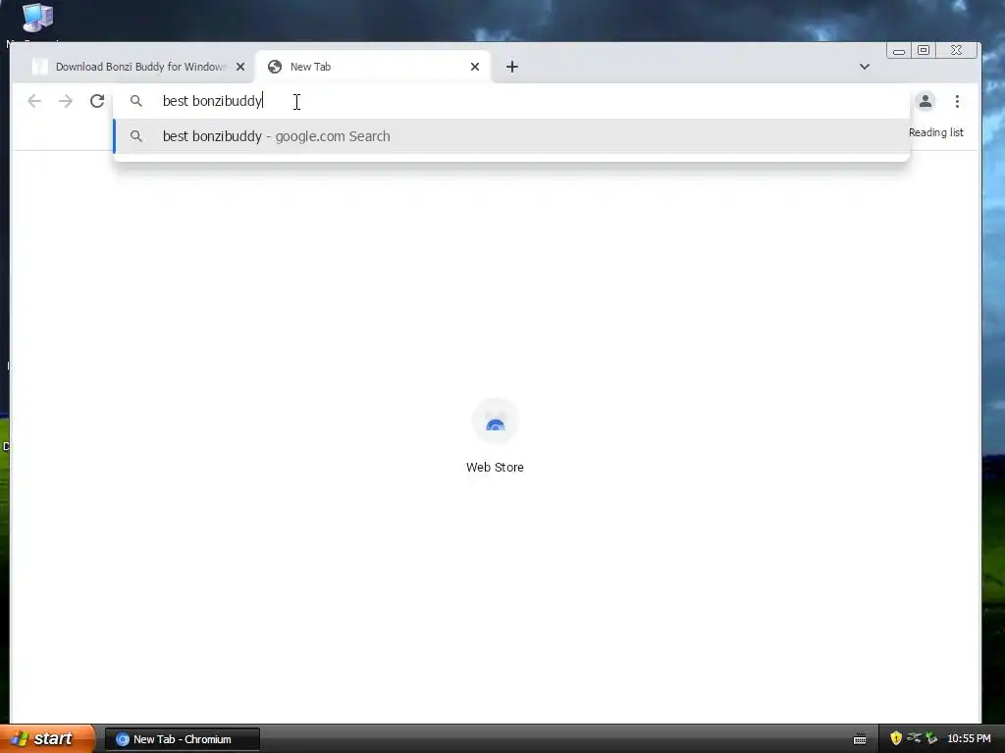This screenshot has height=753, width=1005.
Task: Open a new tab with plus button
Action: (x=511, y=67)
